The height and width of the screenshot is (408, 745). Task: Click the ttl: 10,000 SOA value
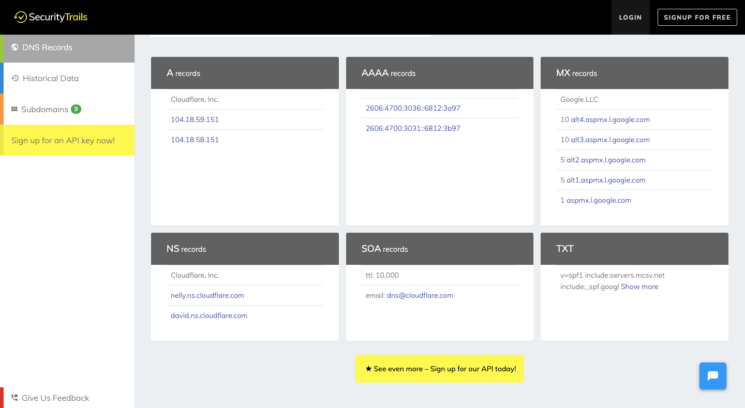pyautogui.click(x=382, y=275)
